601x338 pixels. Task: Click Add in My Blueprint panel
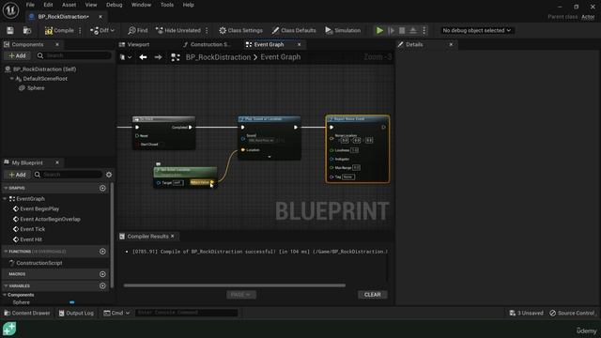coord(17,175)
